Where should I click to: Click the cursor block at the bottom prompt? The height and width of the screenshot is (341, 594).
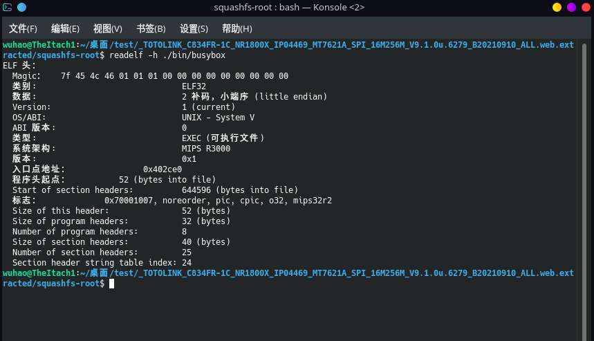(x=111, y=284)
